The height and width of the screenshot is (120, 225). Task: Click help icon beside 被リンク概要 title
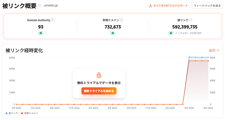40,6
